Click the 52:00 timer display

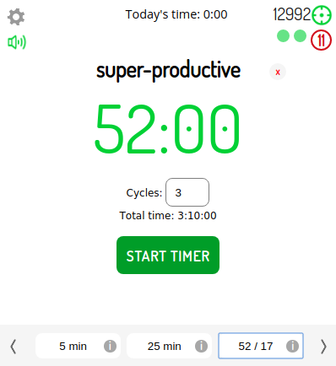coord(167,129)
